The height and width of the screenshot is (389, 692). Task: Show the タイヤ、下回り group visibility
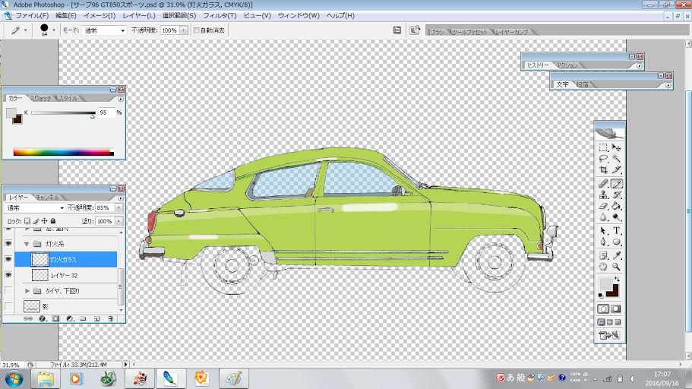point(8,291)
